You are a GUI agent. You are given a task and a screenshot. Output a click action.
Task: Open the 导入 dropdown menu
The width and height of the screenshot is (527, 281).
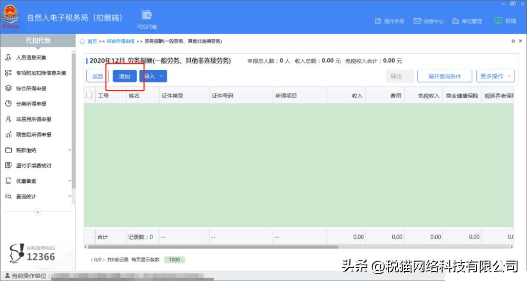coord(153,76)
